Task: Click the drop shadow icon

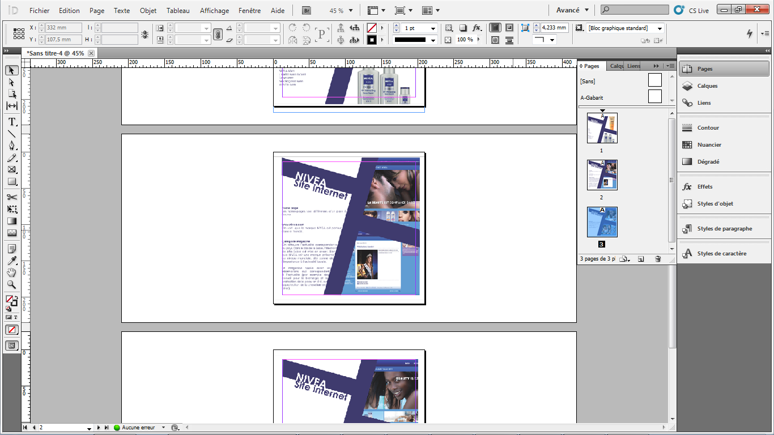Action: click(x=463, y=28)
